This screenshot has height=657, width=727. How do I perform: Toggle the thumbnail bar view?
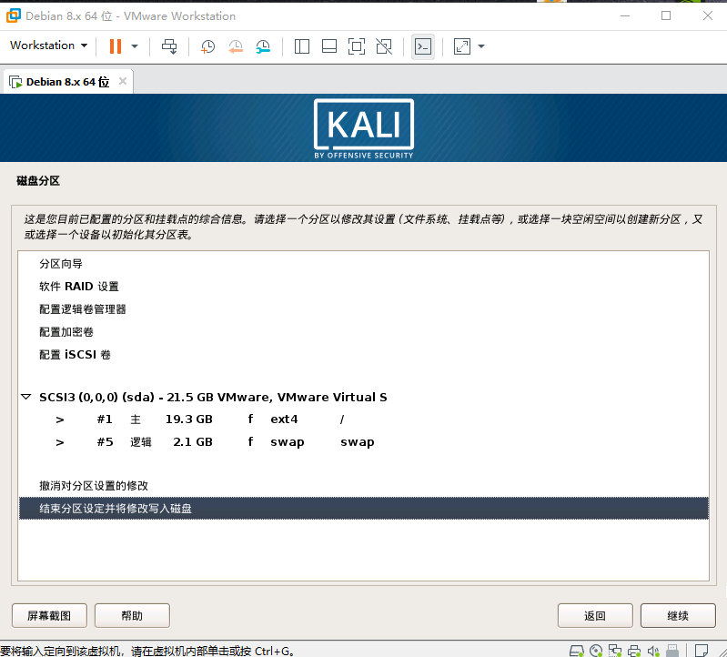coord(329,46)
